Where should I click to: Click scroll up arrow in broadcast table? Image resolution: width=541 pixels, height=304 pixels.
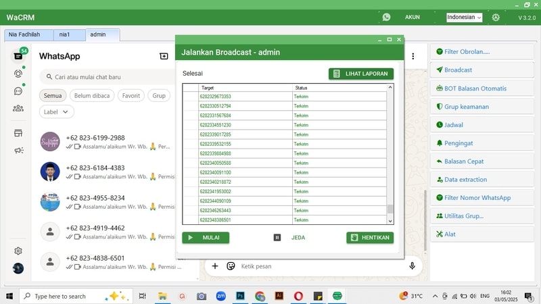pyautogui.click(x=390, y=87)
